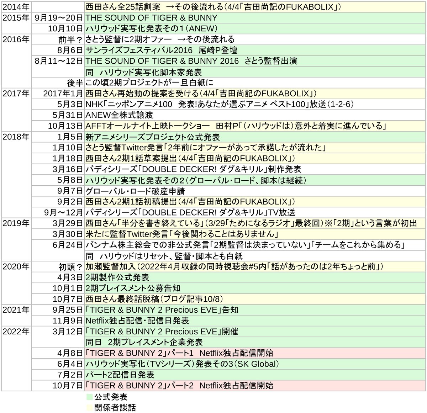Click the 3月16日 date cell

58,169
